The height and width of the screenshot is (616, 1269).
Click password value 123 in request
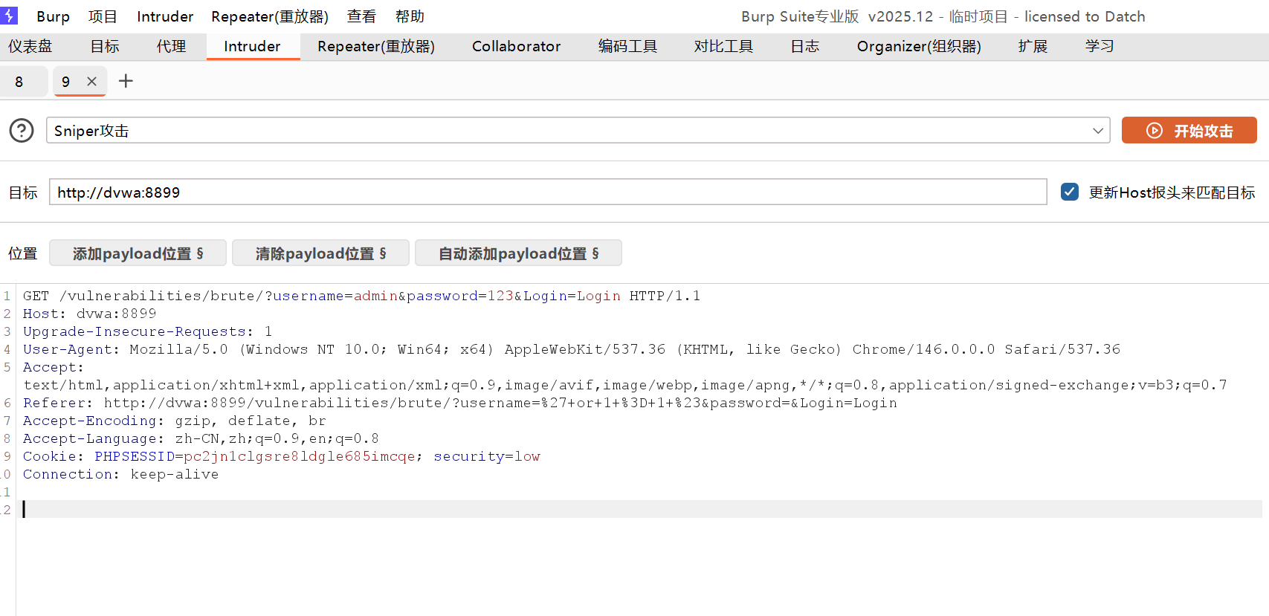[x=500, y=296]
